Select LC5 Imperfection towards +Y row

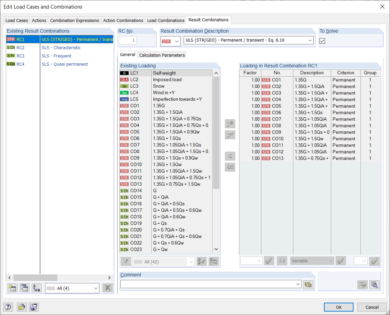coord(166,99)
